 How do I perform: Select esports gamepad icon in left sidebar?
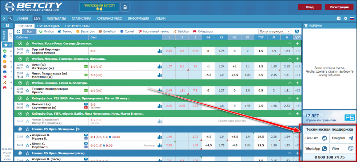[4, 87]
